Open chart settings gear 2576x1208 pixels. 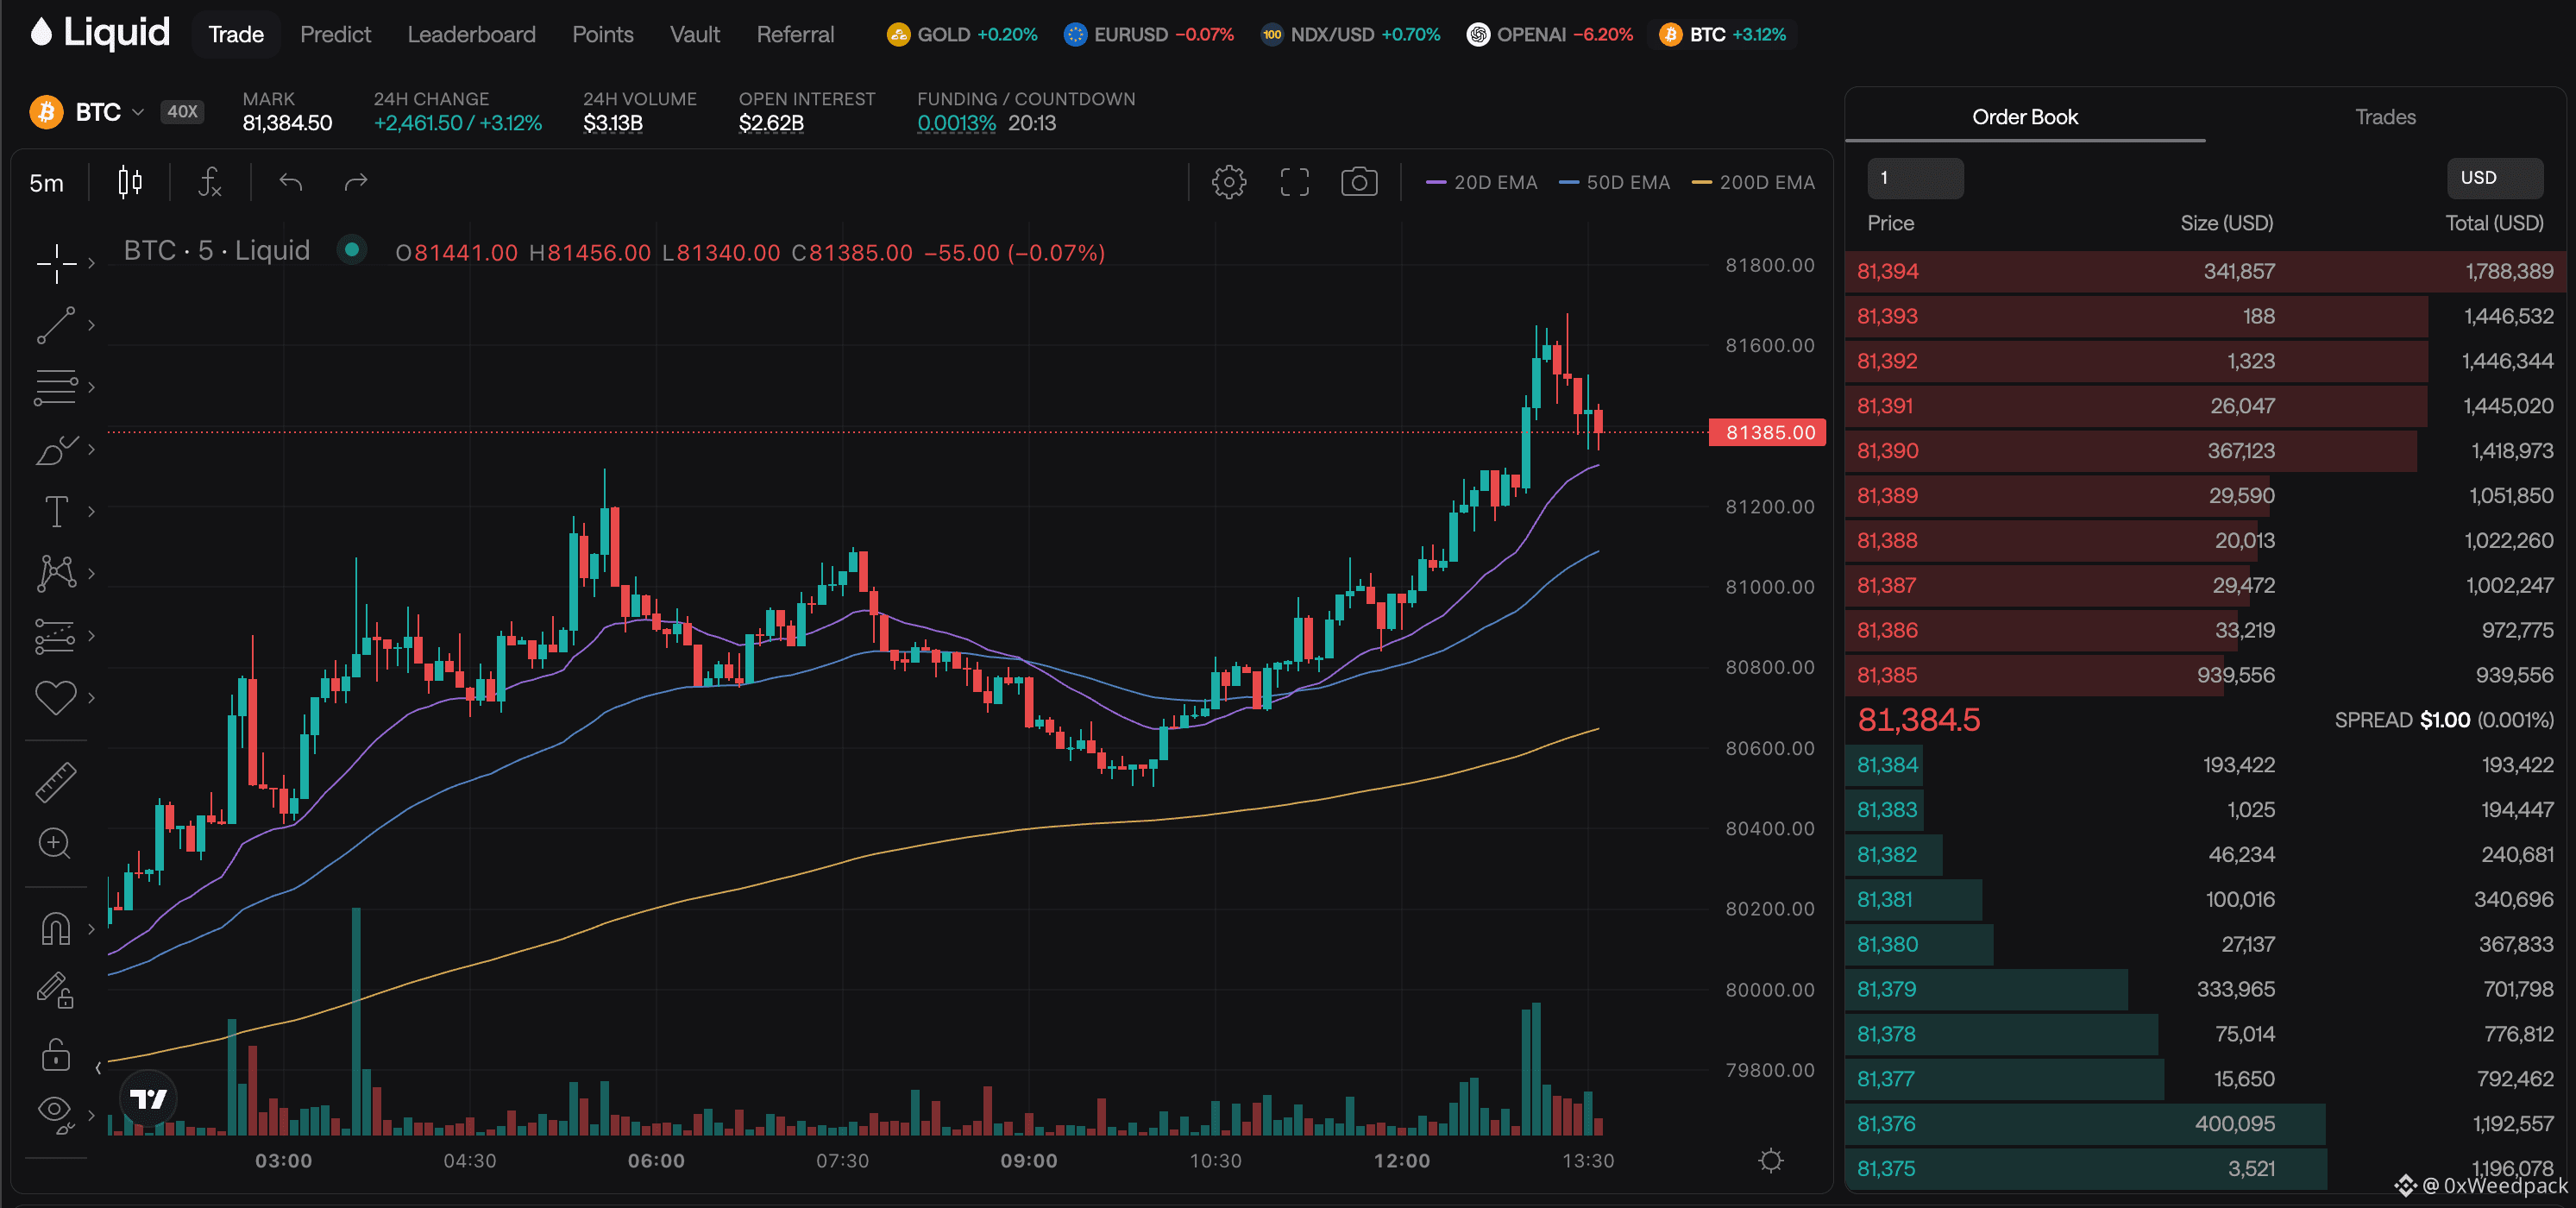coord(1229,182)
